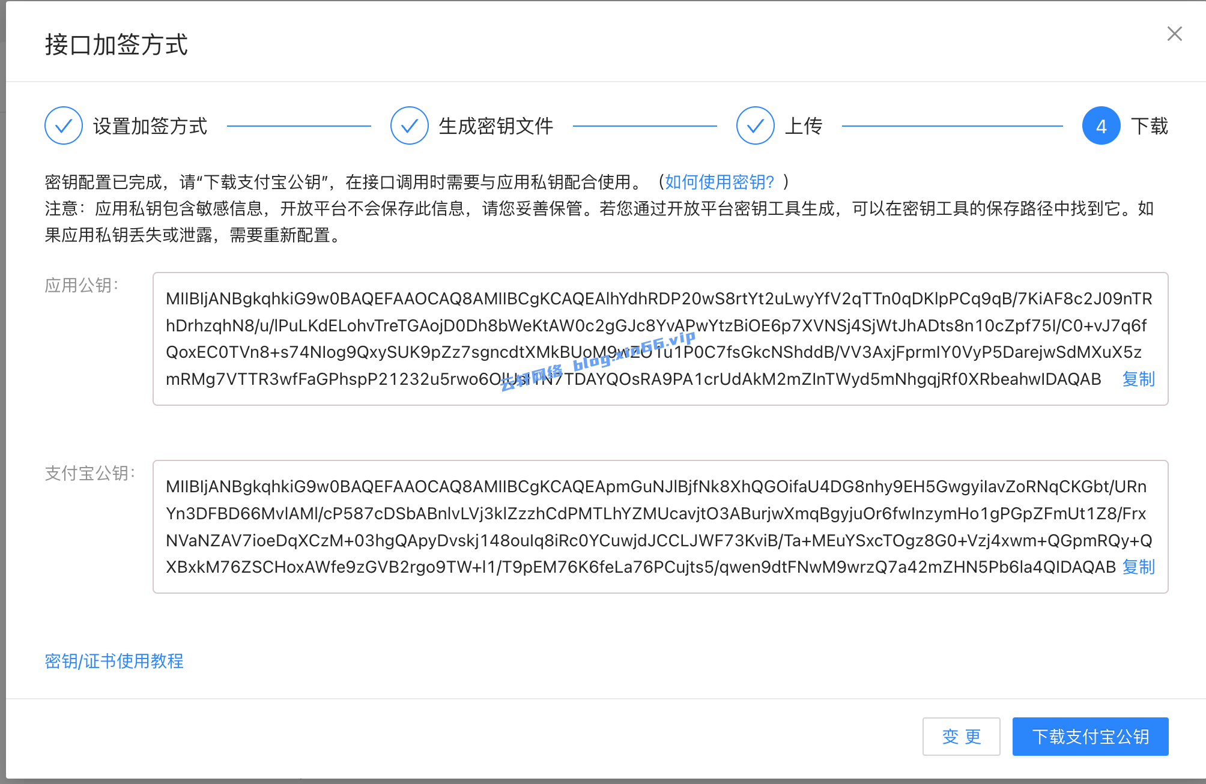
Task: Click inside the 支付宝公钥 key text box
Action: pos(661,527)
